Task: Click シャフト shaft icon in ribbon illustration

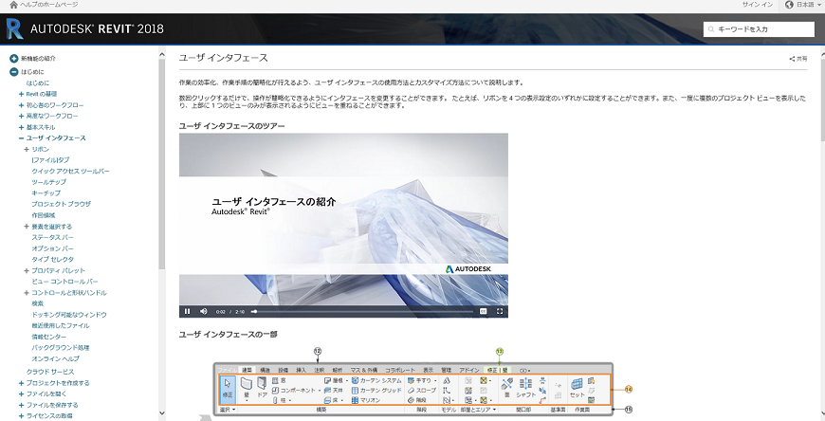Action: point(525,384)
